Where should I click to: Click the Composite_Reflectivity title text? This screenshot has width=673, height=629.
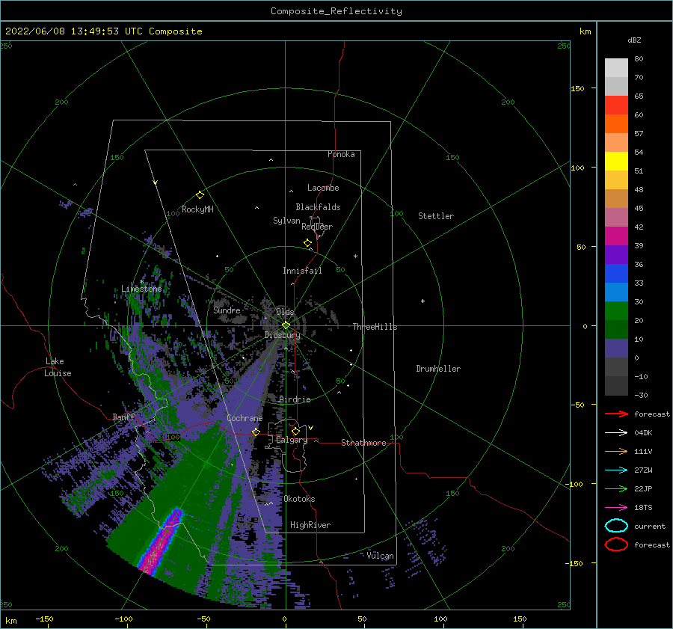[x=336, y=11]
